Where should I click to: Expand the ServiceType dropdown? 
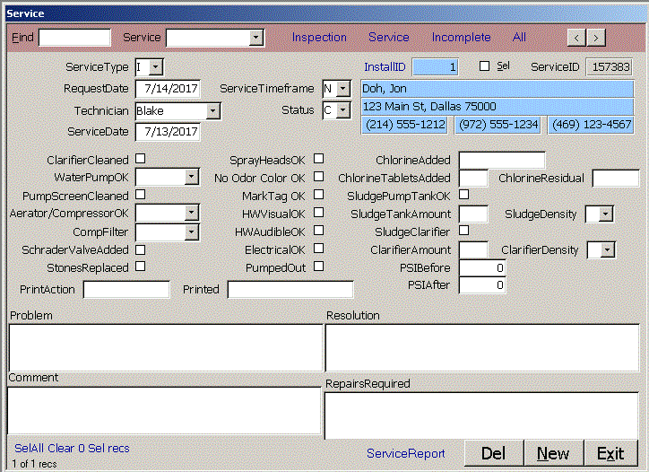point(156,67)
